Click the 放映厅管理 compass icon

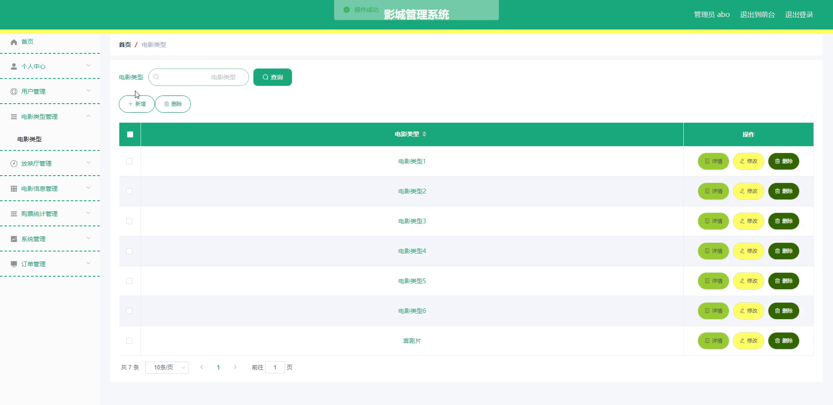(x=14, y=163)
